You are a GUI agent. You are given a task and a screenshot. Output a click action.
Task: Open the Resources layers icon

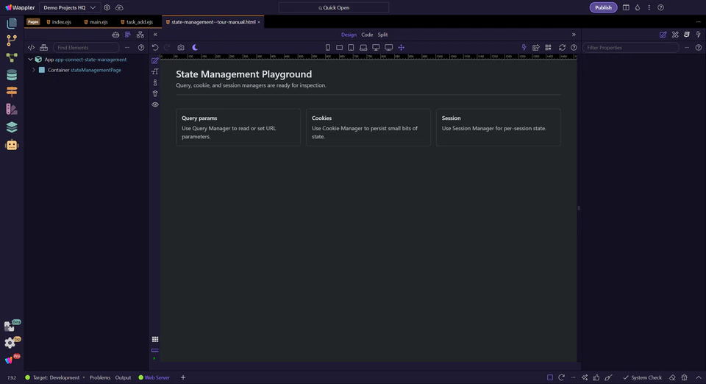point(12,127)
